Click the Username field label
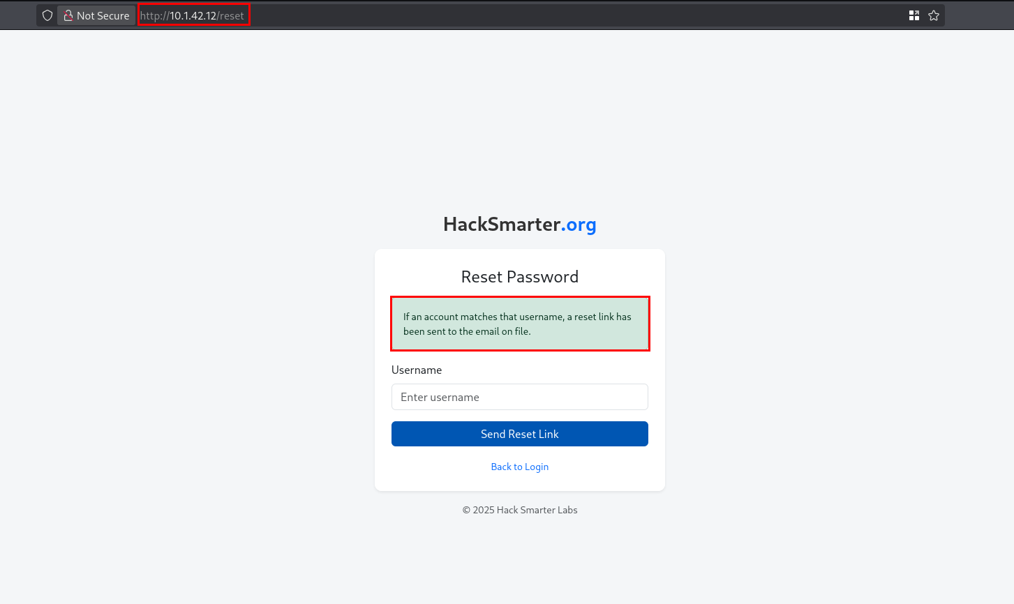Image resolution: width=1014 pixels, height=604 pixels. [417, 370]
